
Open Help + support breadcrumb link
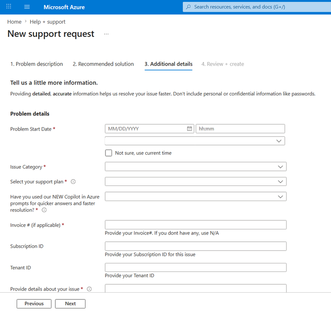click(x=47, y=22)
